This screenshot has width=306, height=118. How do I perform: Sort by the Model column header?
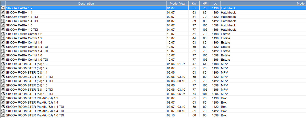263,4
